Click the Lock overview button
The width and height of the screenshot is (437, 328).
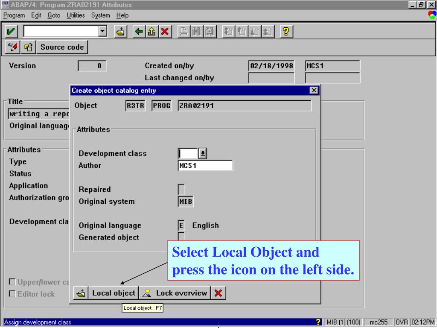[175, 293]
